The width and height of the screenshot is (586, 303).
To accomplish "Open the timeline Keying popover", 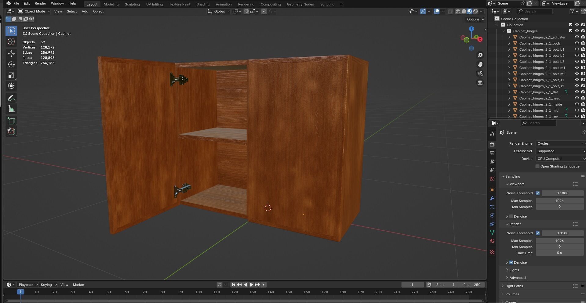I will pos(48,285).
